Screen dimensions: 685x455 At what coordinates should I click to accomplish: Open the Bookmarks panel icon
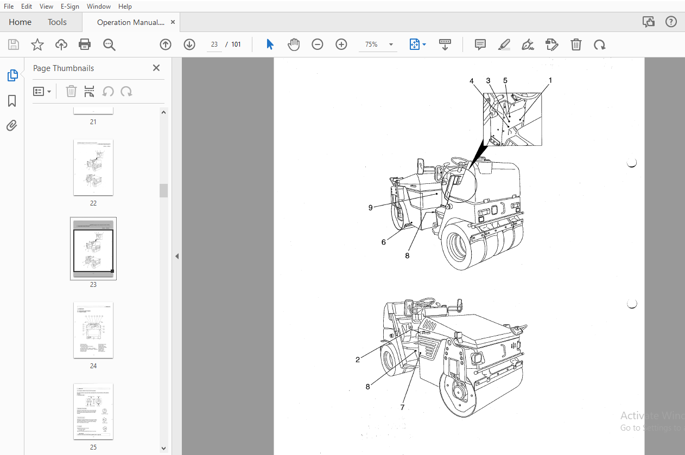pos(12,101)
